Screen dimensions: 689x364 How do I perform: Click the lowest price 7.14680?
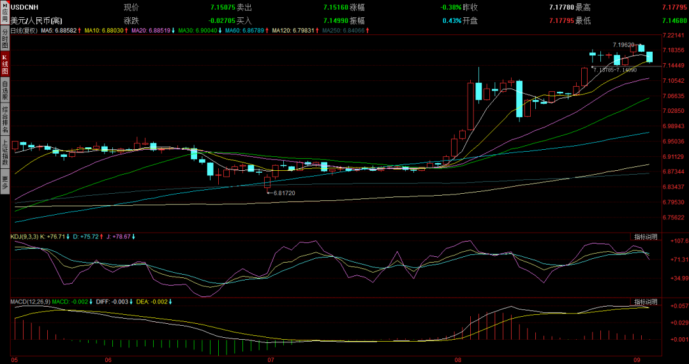(x=674, y=20)
